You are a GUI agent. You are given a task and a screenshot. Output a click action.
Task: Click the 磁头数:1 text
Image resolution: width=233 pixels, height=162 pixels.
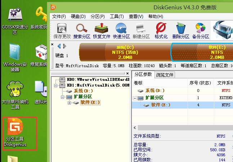pyautogui.click(x=167, y=66)
